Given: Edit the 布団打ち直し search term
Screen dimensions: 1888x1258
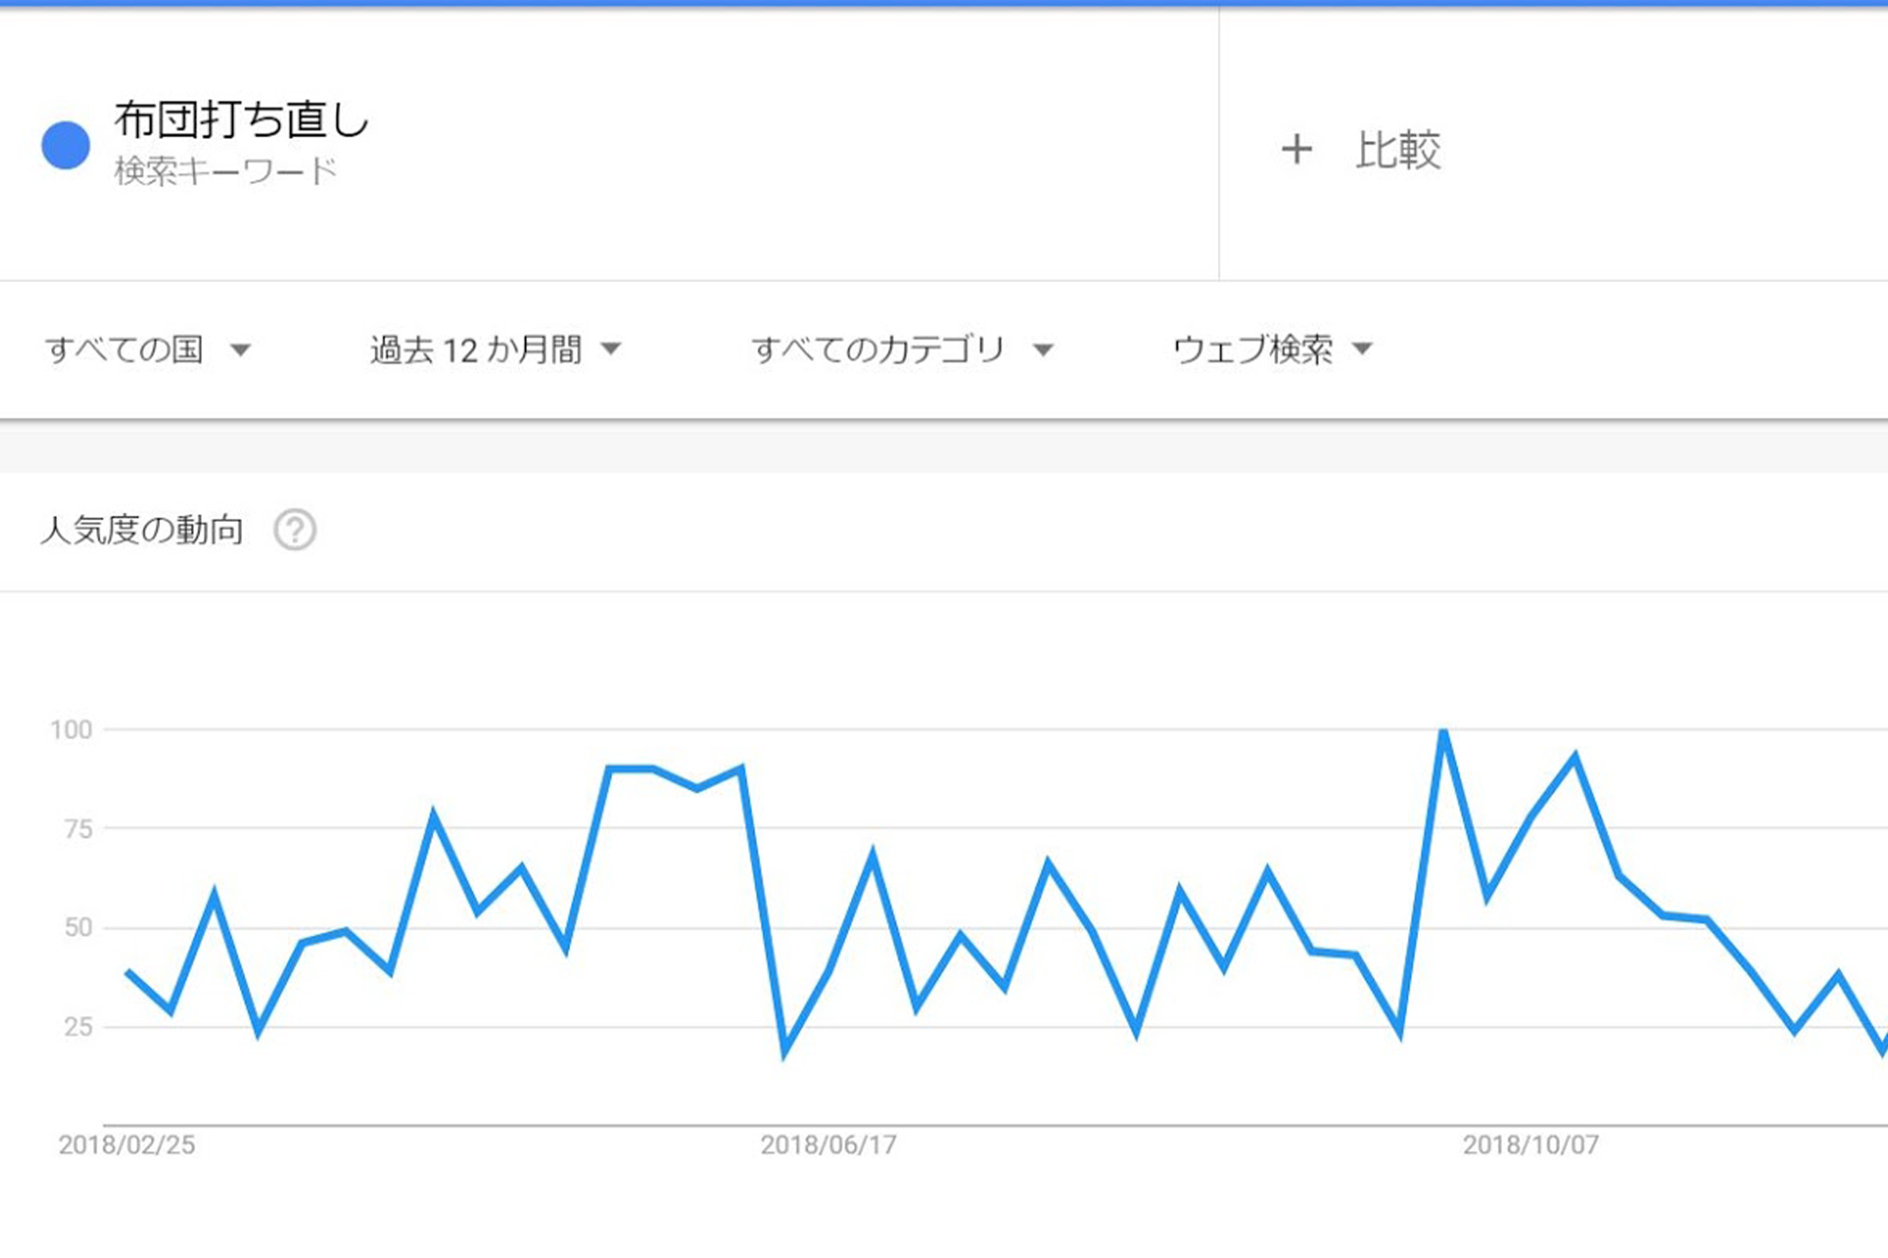Looking at the screenshot, I should pyautogui.click(x=241, y=119).
